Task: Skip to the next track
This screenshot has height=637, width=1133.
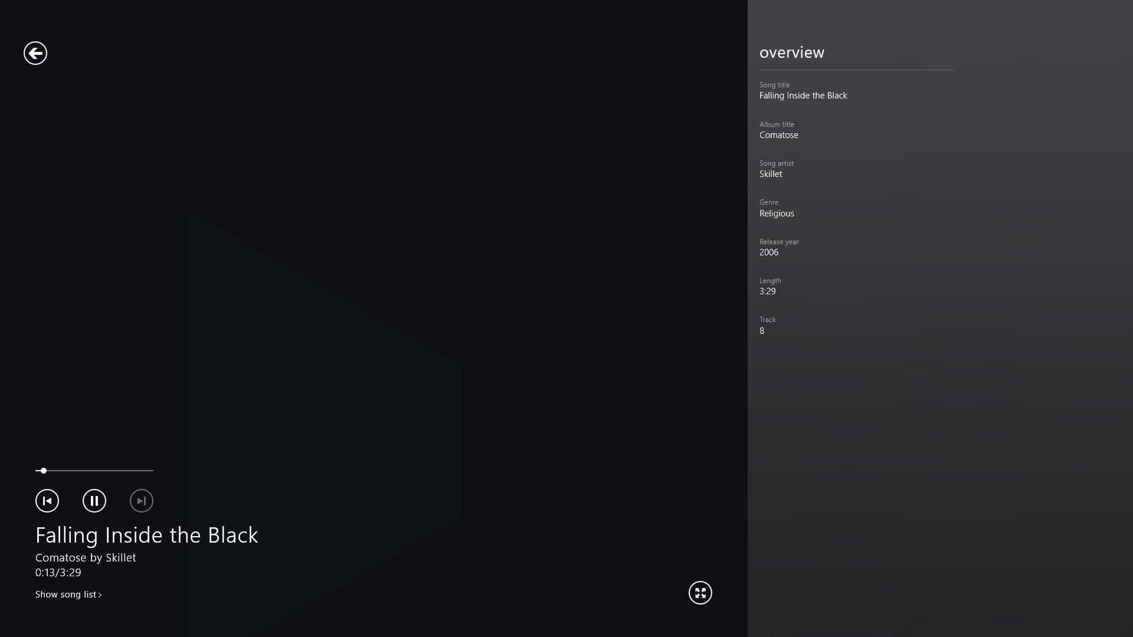Action: [142, 501]
